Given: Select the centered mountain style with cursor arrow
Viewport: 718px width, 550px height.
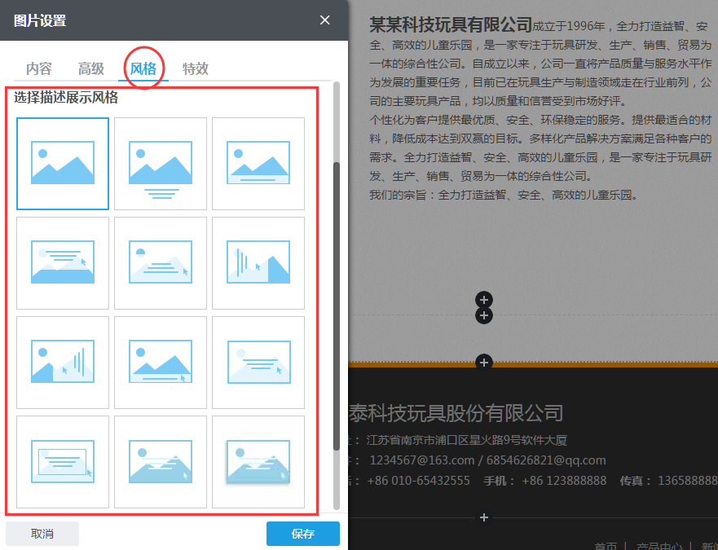Looking at the screenshot, I should pos(161,362).
